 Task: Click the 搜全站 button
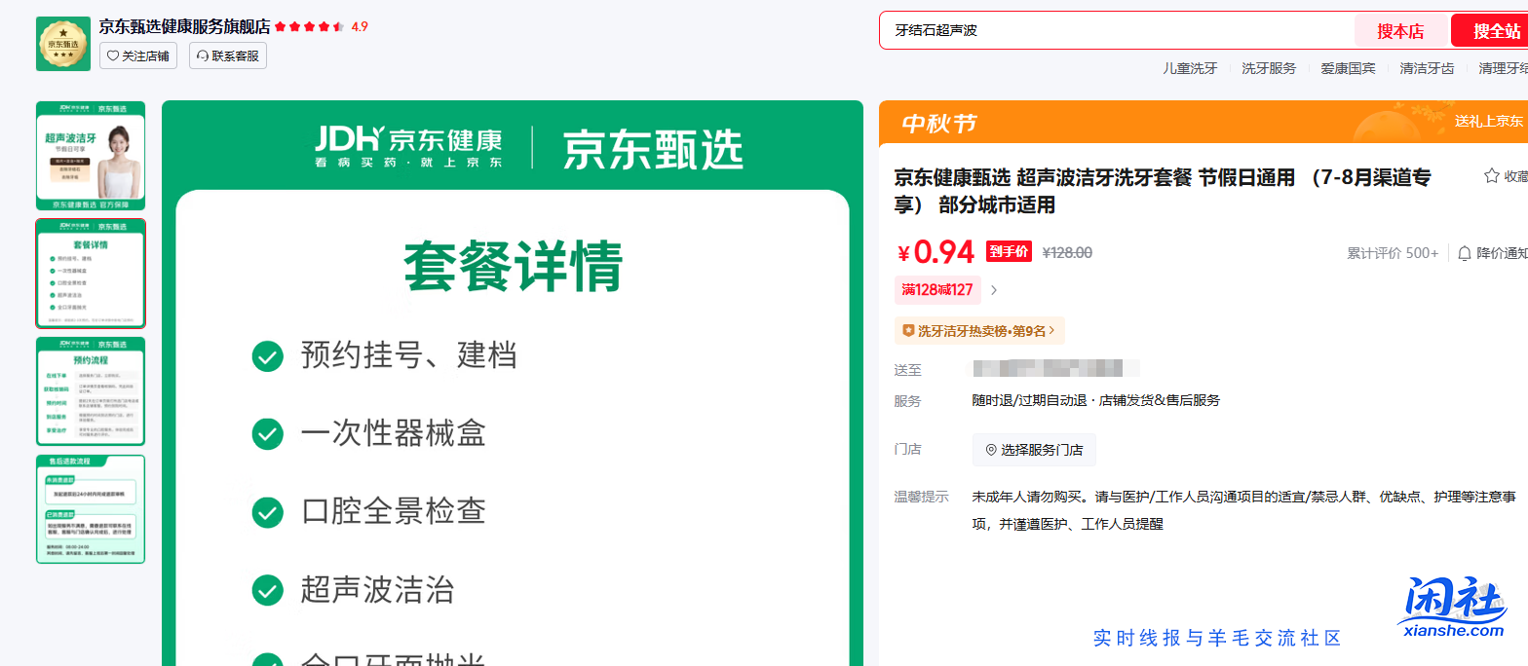(1491, 31)
